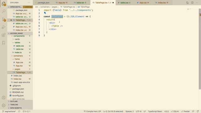Collapse the containers folder
Screen dimensions: 201x113
20,56
